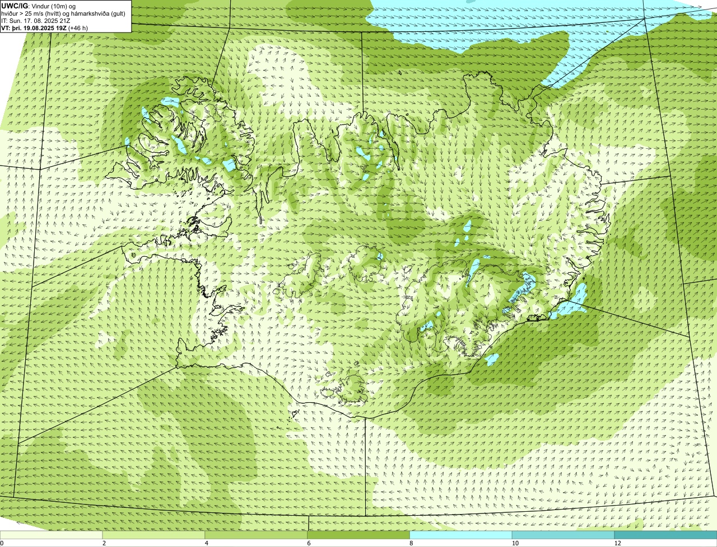The width and height of the screenshot is (717, 547).
Task: Click the 'IT: Sun. 17. 08. 2025 21Z' line
Action: 36,21
